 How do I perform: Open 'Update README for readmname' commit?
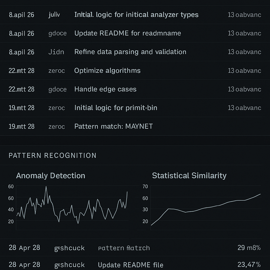(x=128, y=33)
